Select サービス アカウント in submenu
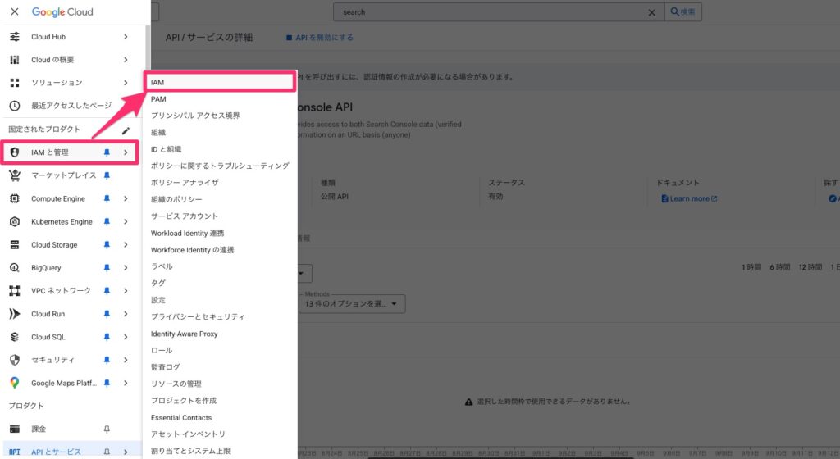 [x=185, y=216]
